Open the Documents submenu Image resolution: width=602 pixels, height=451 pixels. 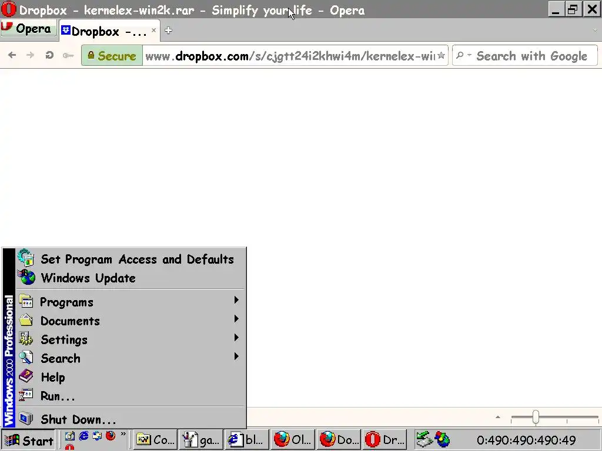pyautogui.click(x=131, y=320)
